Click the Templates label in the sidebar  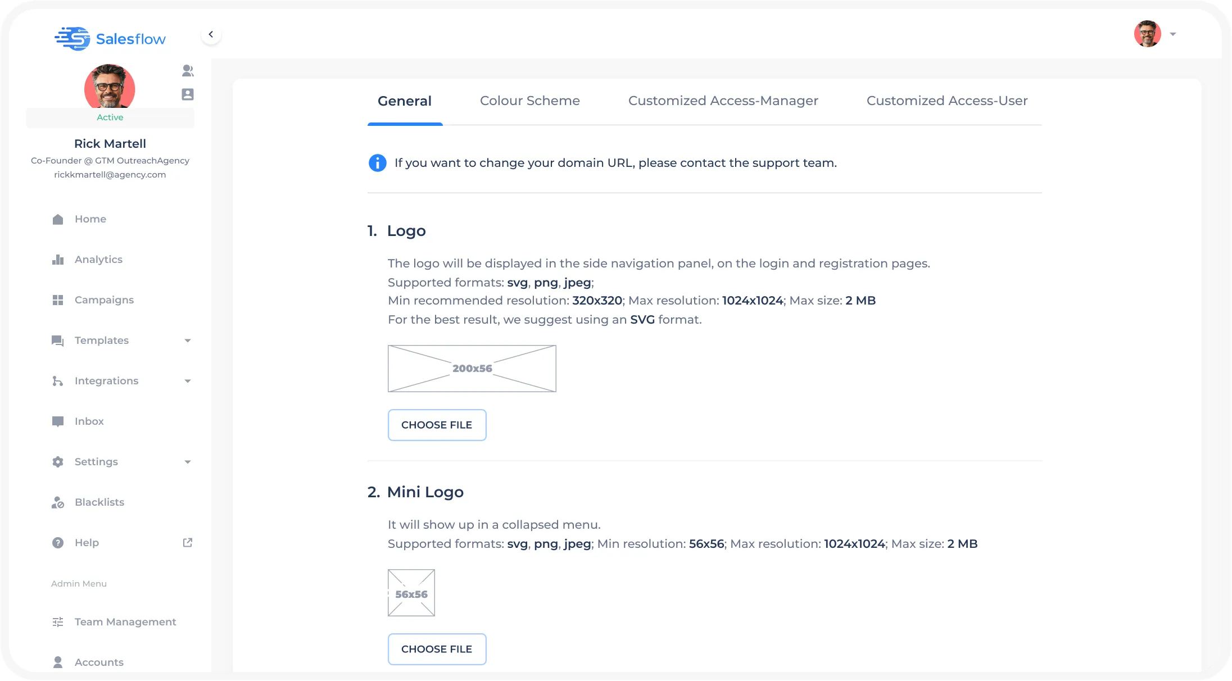click(x=102, y=341)
